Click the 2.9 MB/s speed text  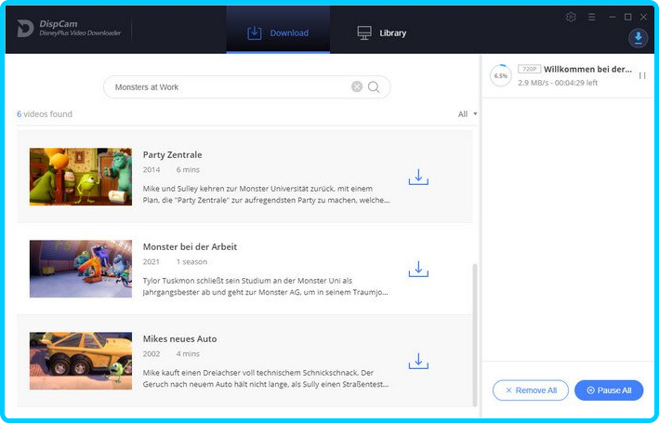(x=534, y=83)
